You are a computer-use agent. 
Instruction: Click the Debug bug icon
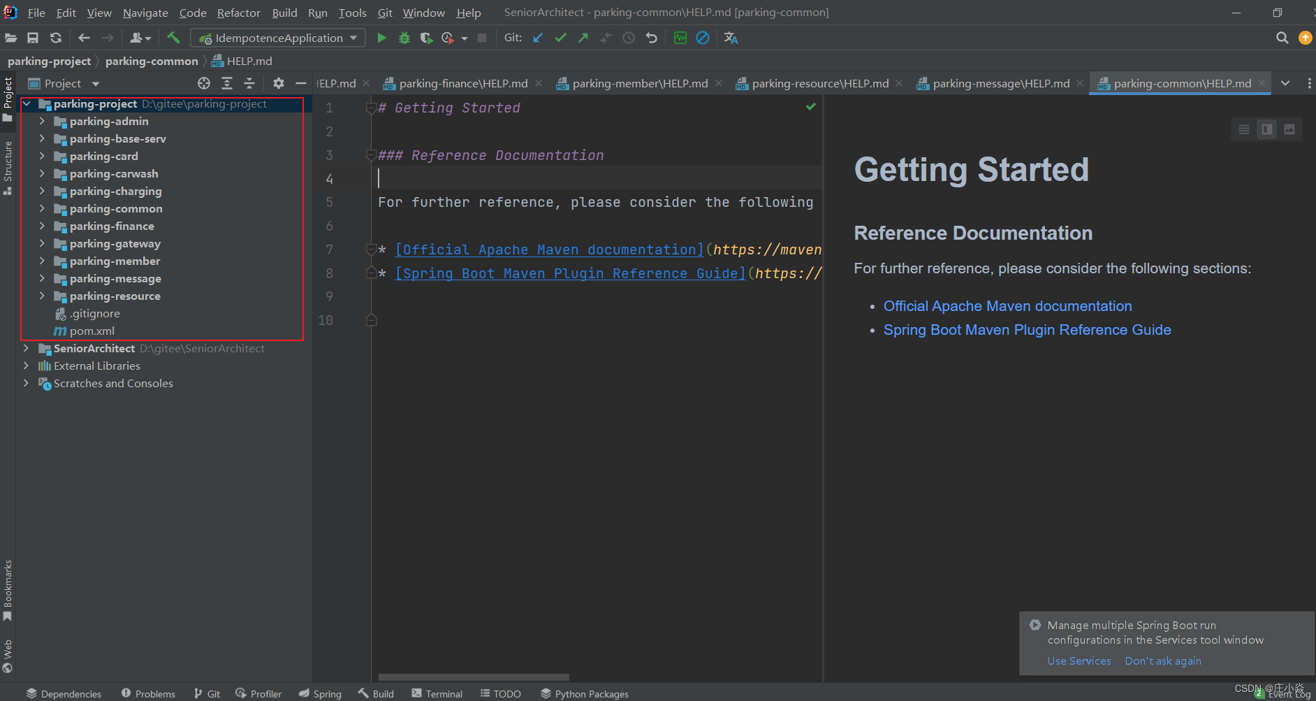[404, 38]
